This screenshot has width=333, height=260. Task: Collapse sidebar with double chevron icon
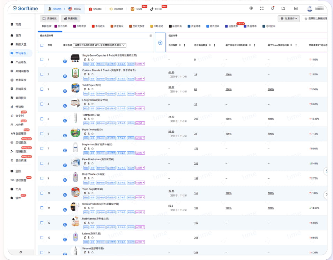tap(21, 252)
